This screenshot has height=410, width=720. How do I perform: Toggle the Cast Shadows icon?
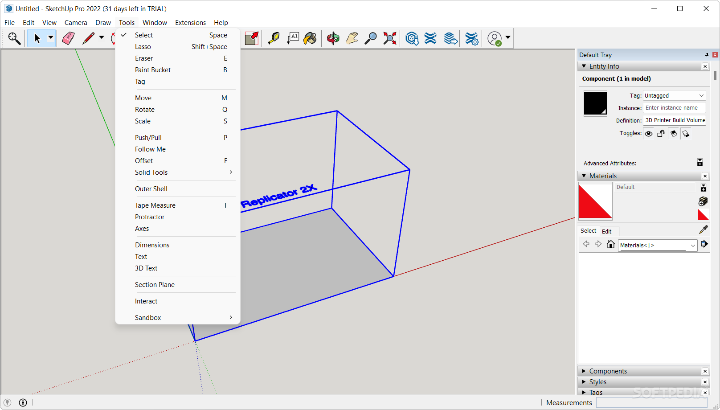pyautogui.click(x=674, y=134)
